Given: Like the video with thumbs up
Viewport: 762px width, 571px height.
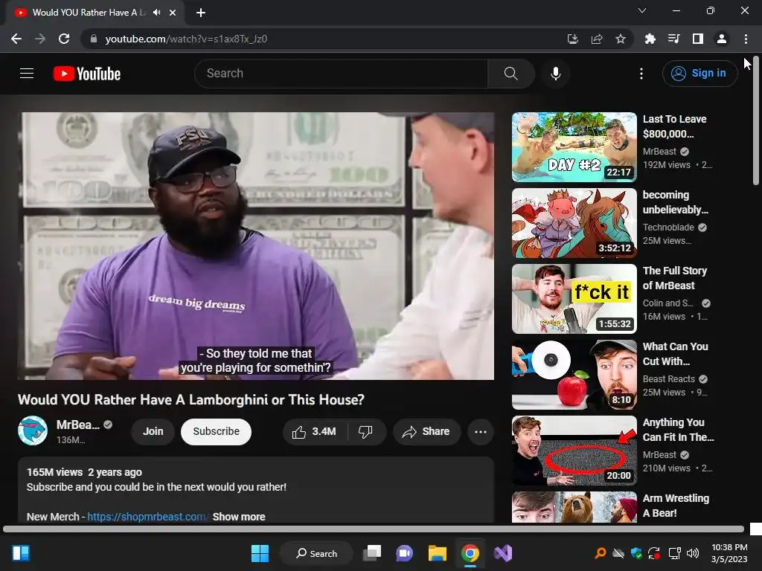Looking at the screenshot, I should 315,431.
